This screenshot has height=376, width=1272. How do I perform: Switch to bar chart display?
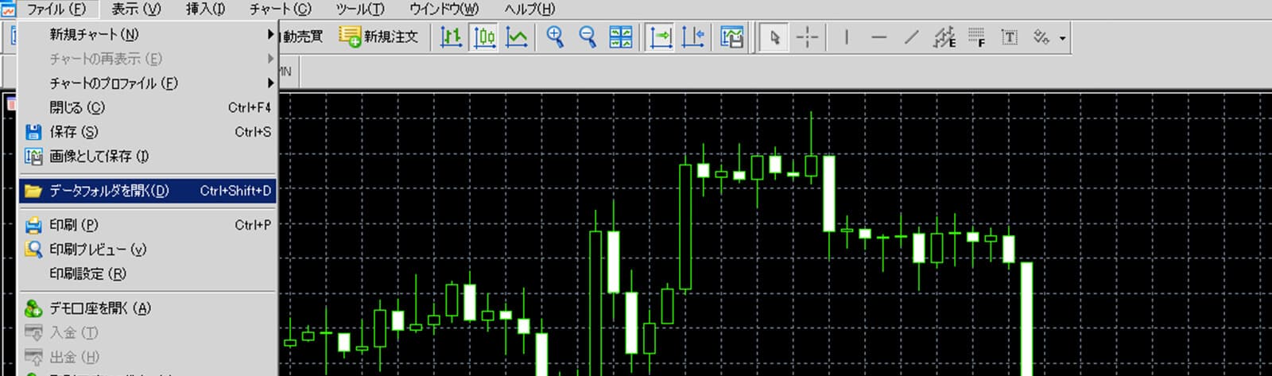[x=451, y=37]
